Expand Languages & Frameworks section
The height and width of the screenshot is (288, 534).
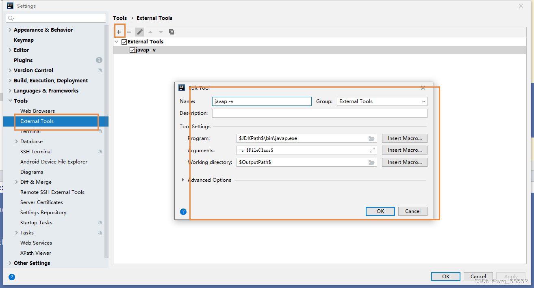10,91
